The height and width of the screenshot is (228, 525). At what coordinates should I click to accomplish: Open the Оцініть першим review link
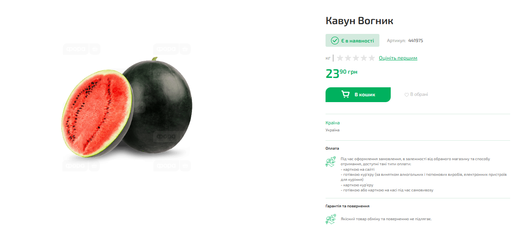click(x=398, y=58)
